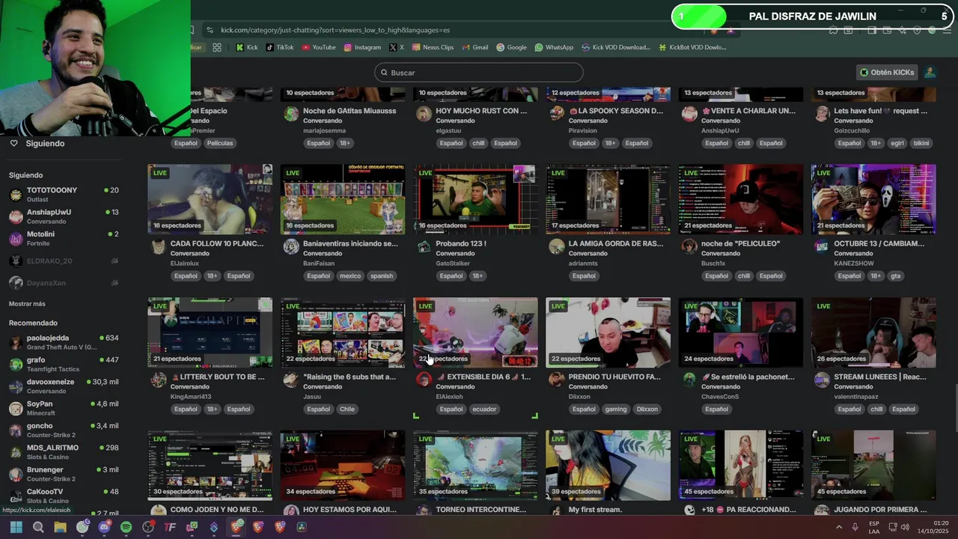The height and width of the screenshot is (539, 958).
Task: Open the Kick bookmark icon
Action: [239, 47]
